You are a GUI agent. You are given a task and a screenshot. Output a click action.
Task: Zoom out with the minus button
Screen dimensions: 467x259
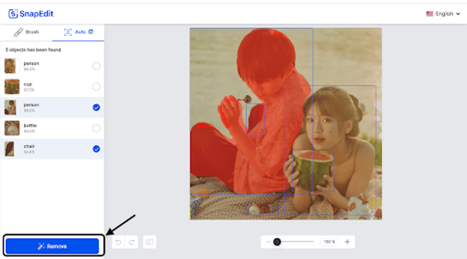click(268, 241)
